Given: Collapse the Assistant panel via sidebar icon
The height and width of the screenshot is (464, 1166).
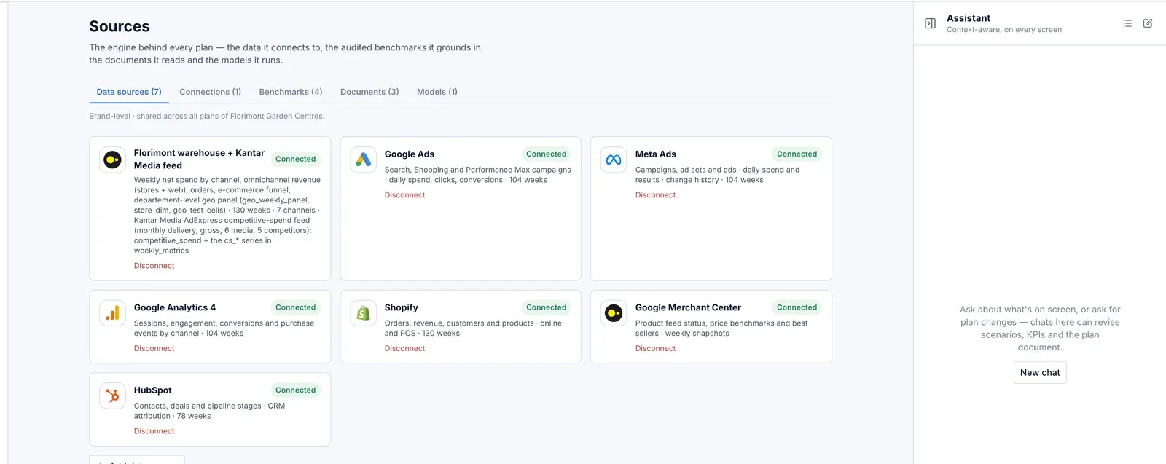Looking at the screenshot, I should pyautogui.click(x=930, y=23).
